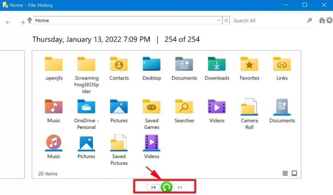Screen dimensions: 333x195
Task: Click the previous version pane
Action: coord(12,115)
